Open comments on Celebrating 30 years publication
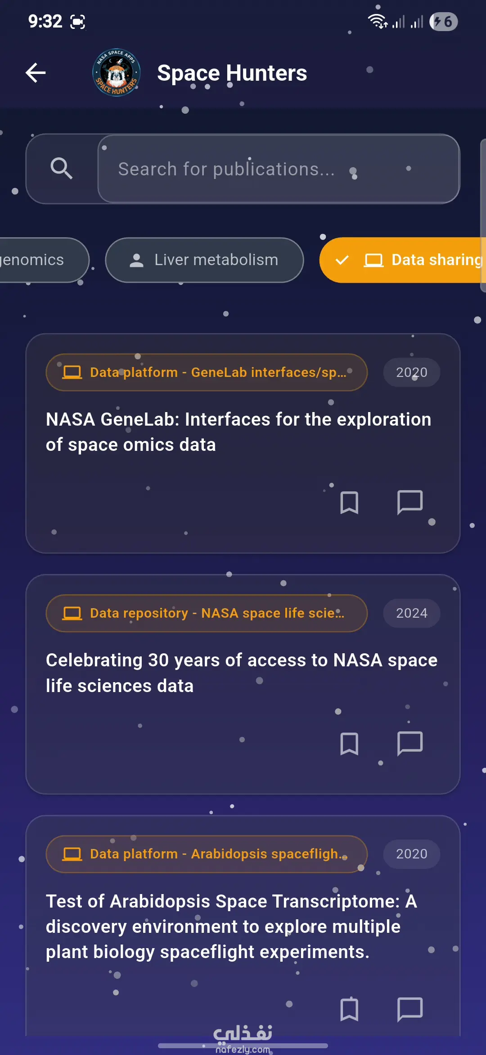 click(410, 743)
